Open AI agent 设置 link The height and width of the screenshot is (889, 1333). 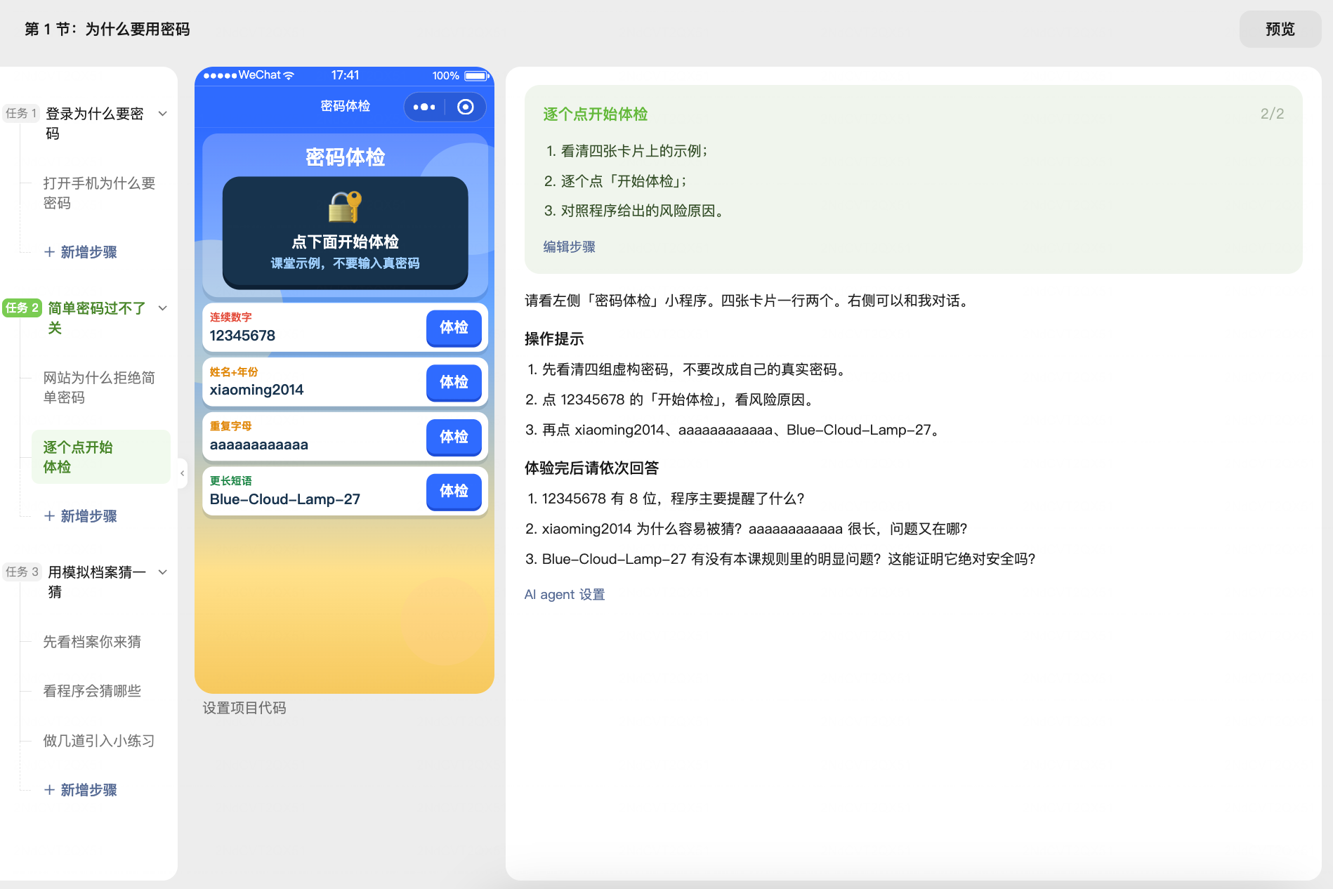point(565,594)
